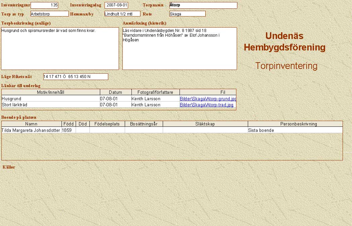Select the Husgrund row motif cell
Screen dimensions: 352x226
(x=50, y=99)
